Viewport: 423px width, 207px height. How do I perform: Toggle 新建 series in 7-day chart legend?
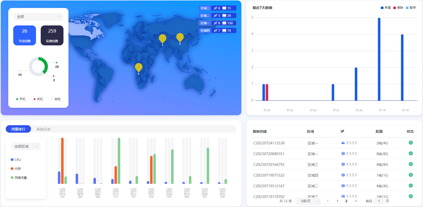point(386,8)
